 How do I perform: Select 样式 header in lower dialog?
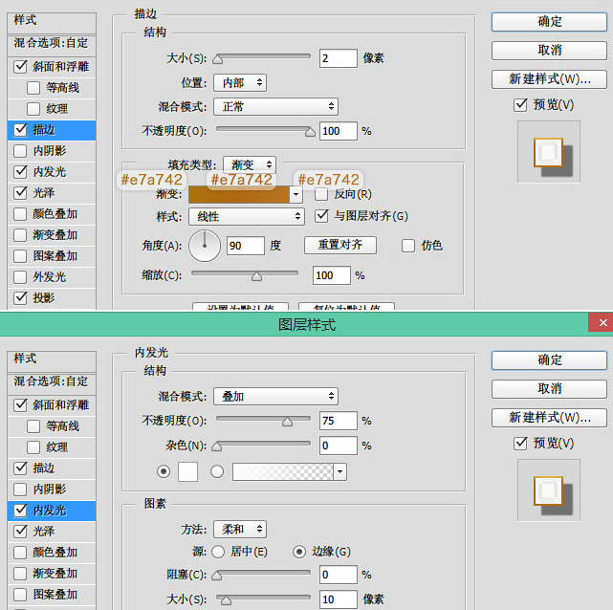[x=52, y=359]
